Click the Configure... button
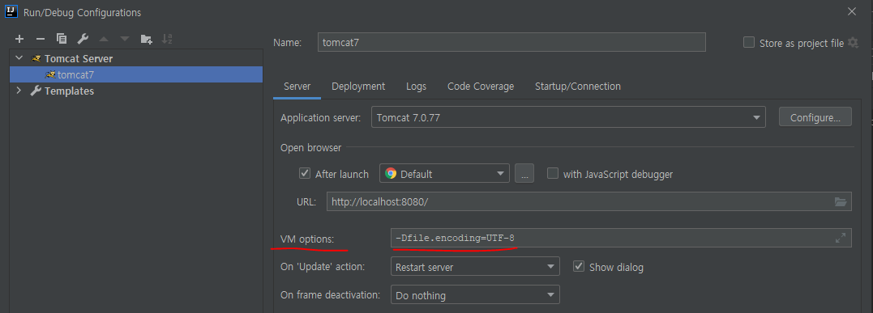The image size is (873, 313). [815, 117]
